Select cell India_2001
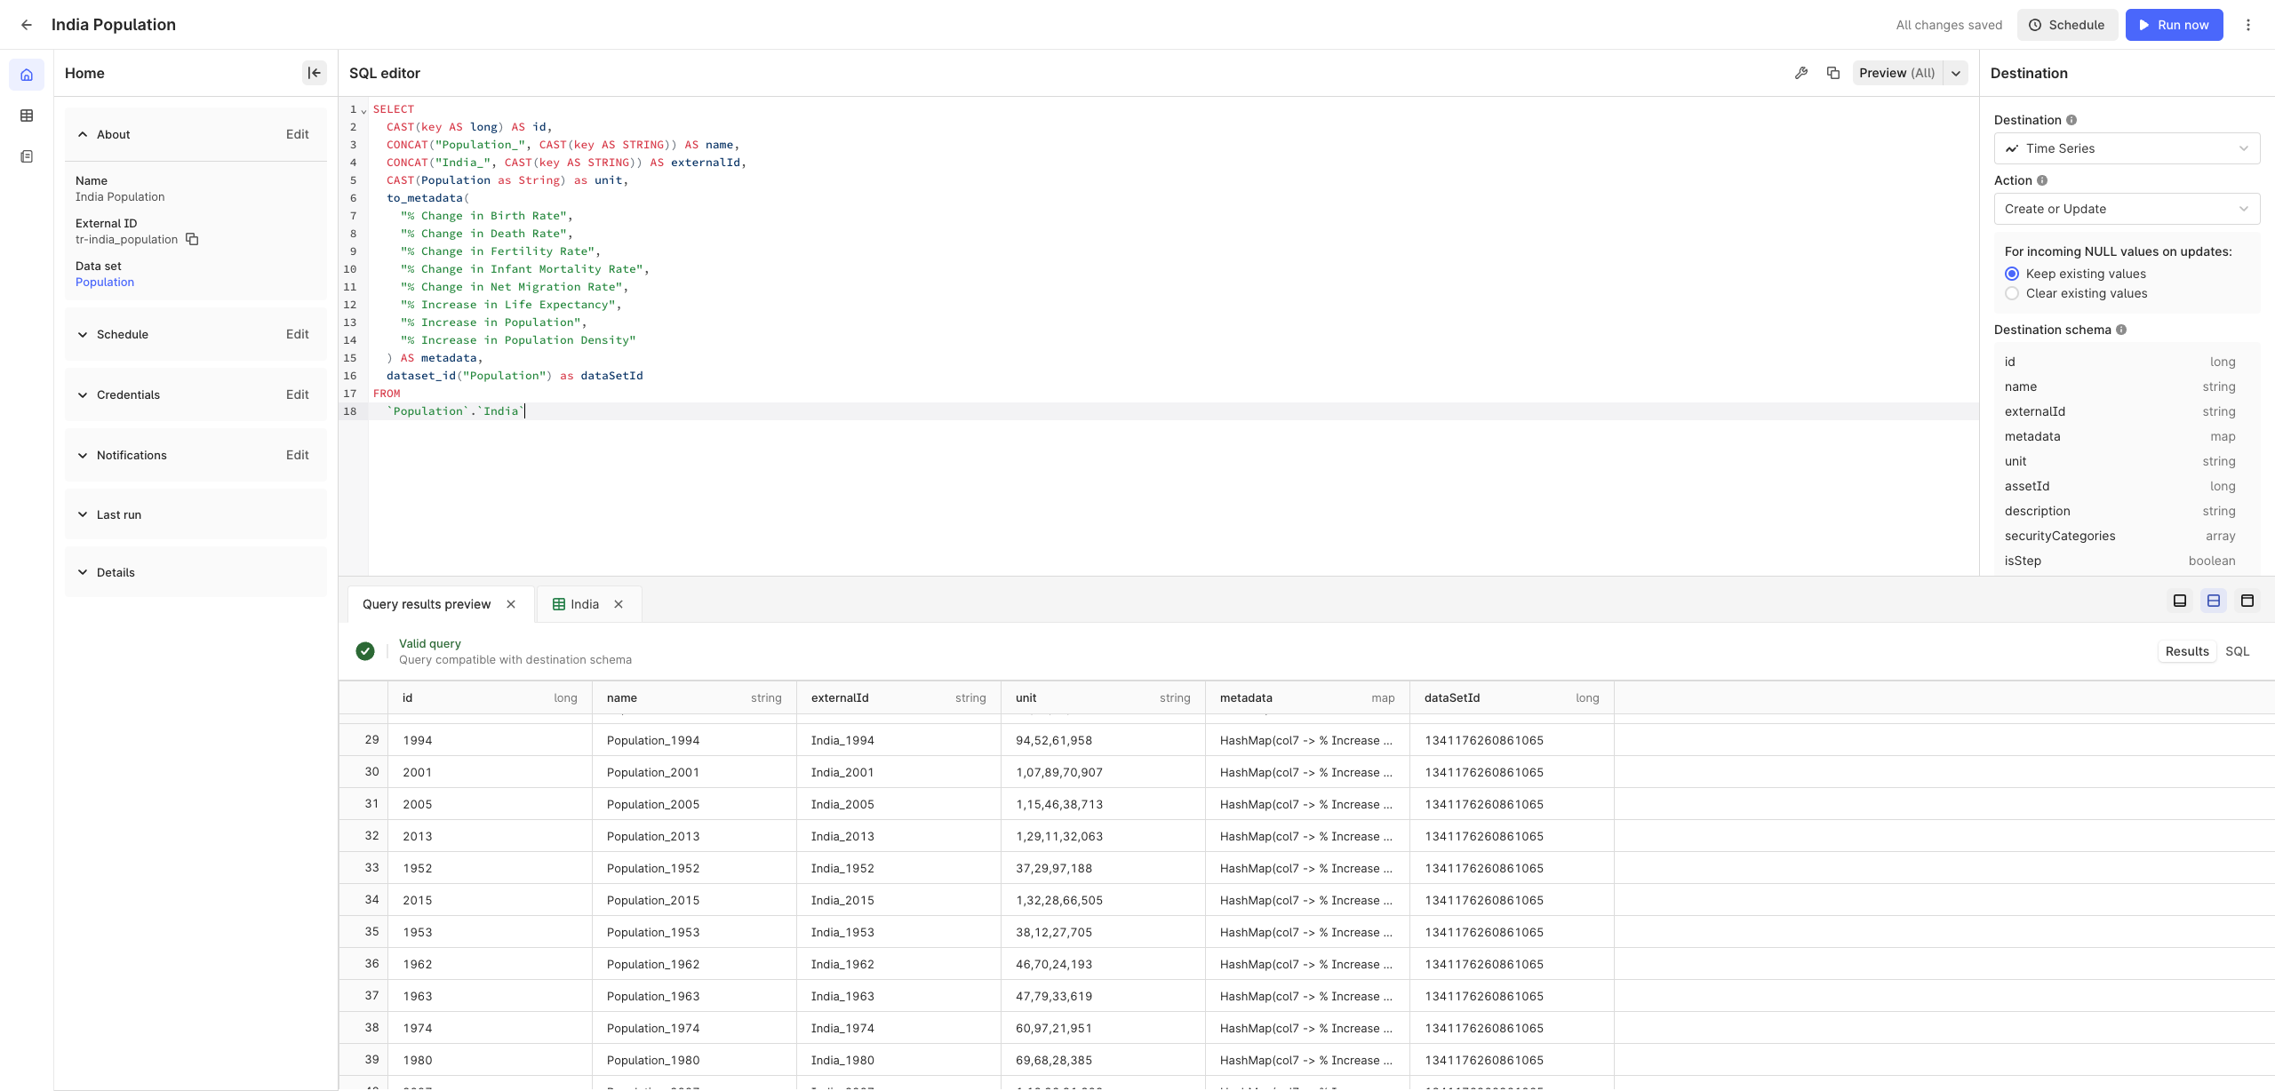 coord(898,772)
